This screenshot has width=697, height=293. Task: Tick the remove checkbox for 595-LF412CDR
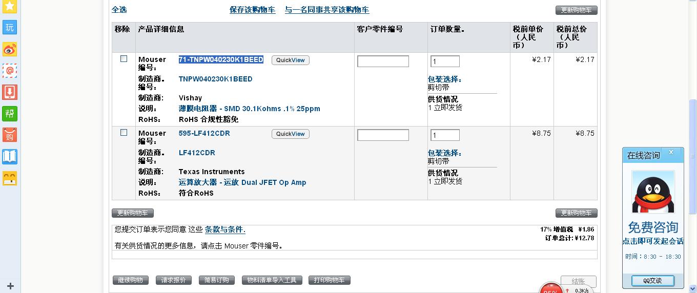[124, 133]
